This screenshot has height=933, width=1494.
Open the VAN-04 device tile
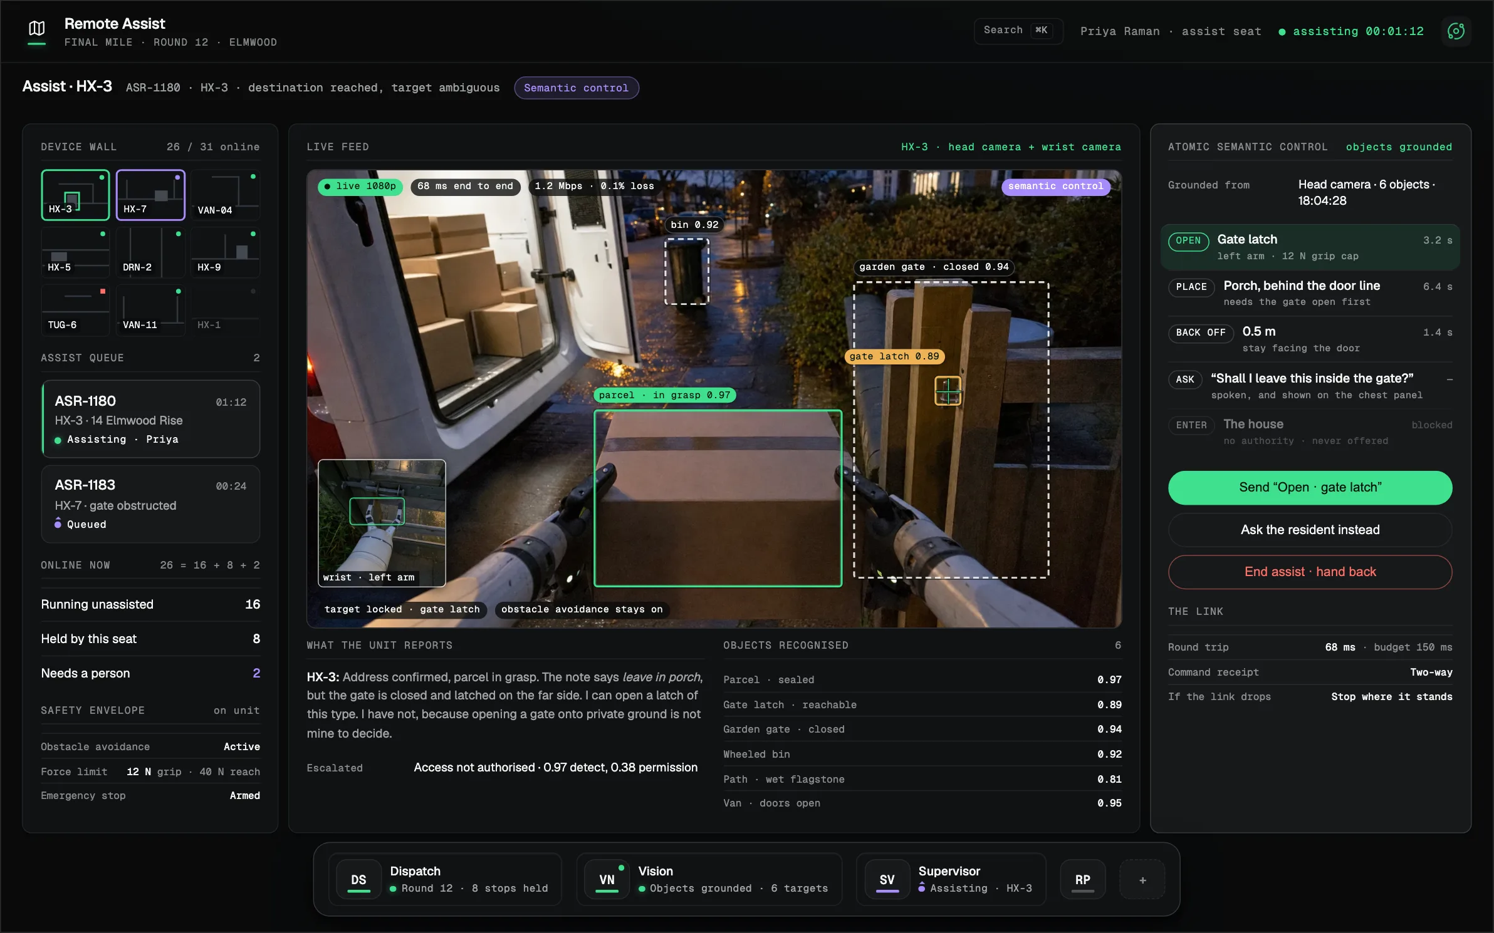[225, 195]
